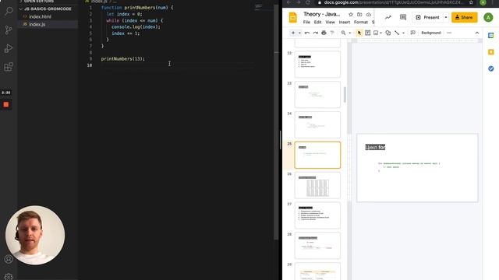This screenshot has width=499, height=280.
Task: Open VS Code Manage gear icon
Action: [x=9, y=277]
